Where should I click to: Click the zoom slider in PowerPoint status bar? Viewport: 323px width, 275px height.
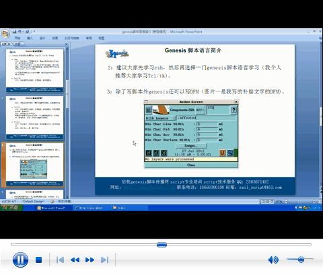pos(299,202)
